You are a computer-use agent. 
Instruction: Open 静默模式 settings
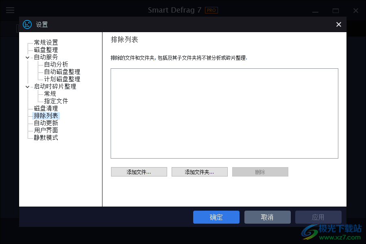[x=46, y=137]
